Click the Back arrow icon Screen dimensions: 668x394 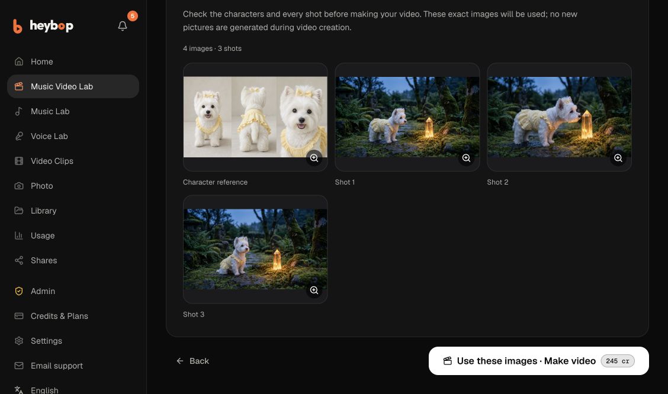(180, 361)
